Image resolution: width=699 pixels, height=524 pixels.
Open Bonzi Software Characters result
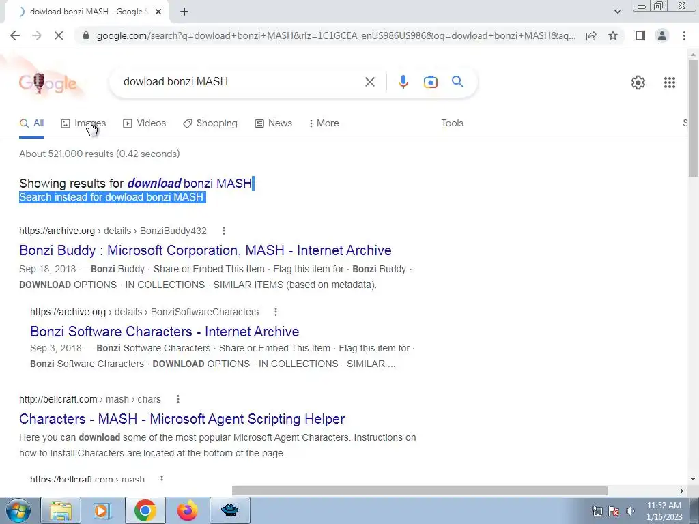coord(165,332)
